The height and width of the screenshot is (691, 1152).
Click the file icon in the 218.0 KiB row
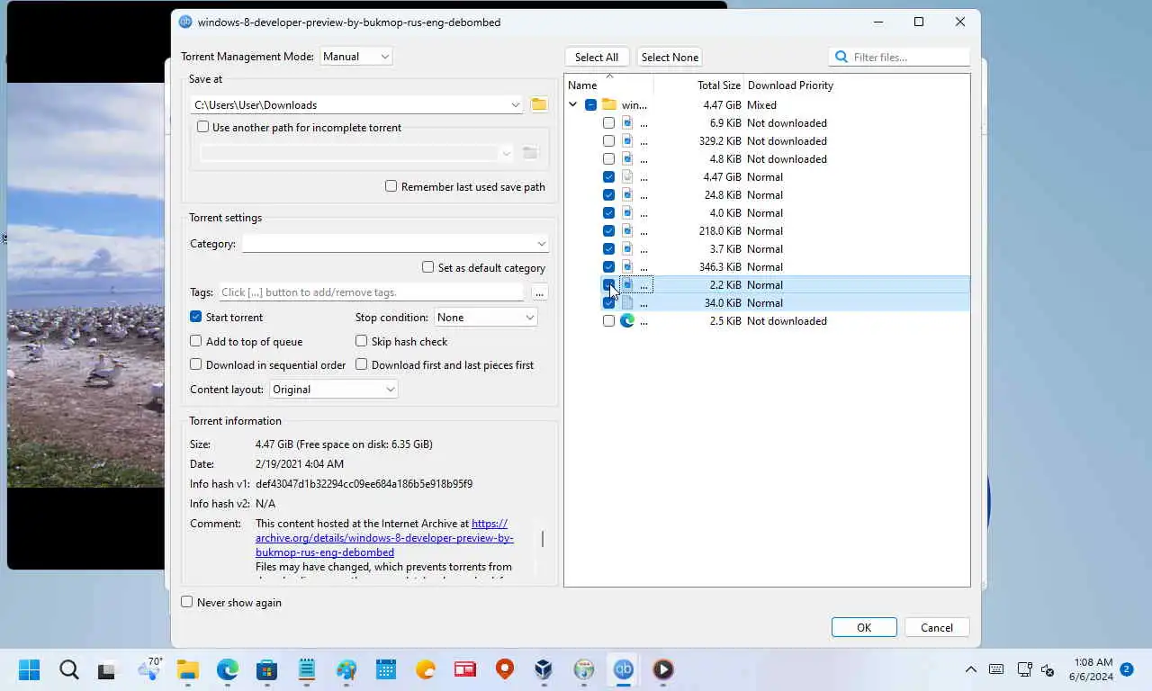coord(627,230)
